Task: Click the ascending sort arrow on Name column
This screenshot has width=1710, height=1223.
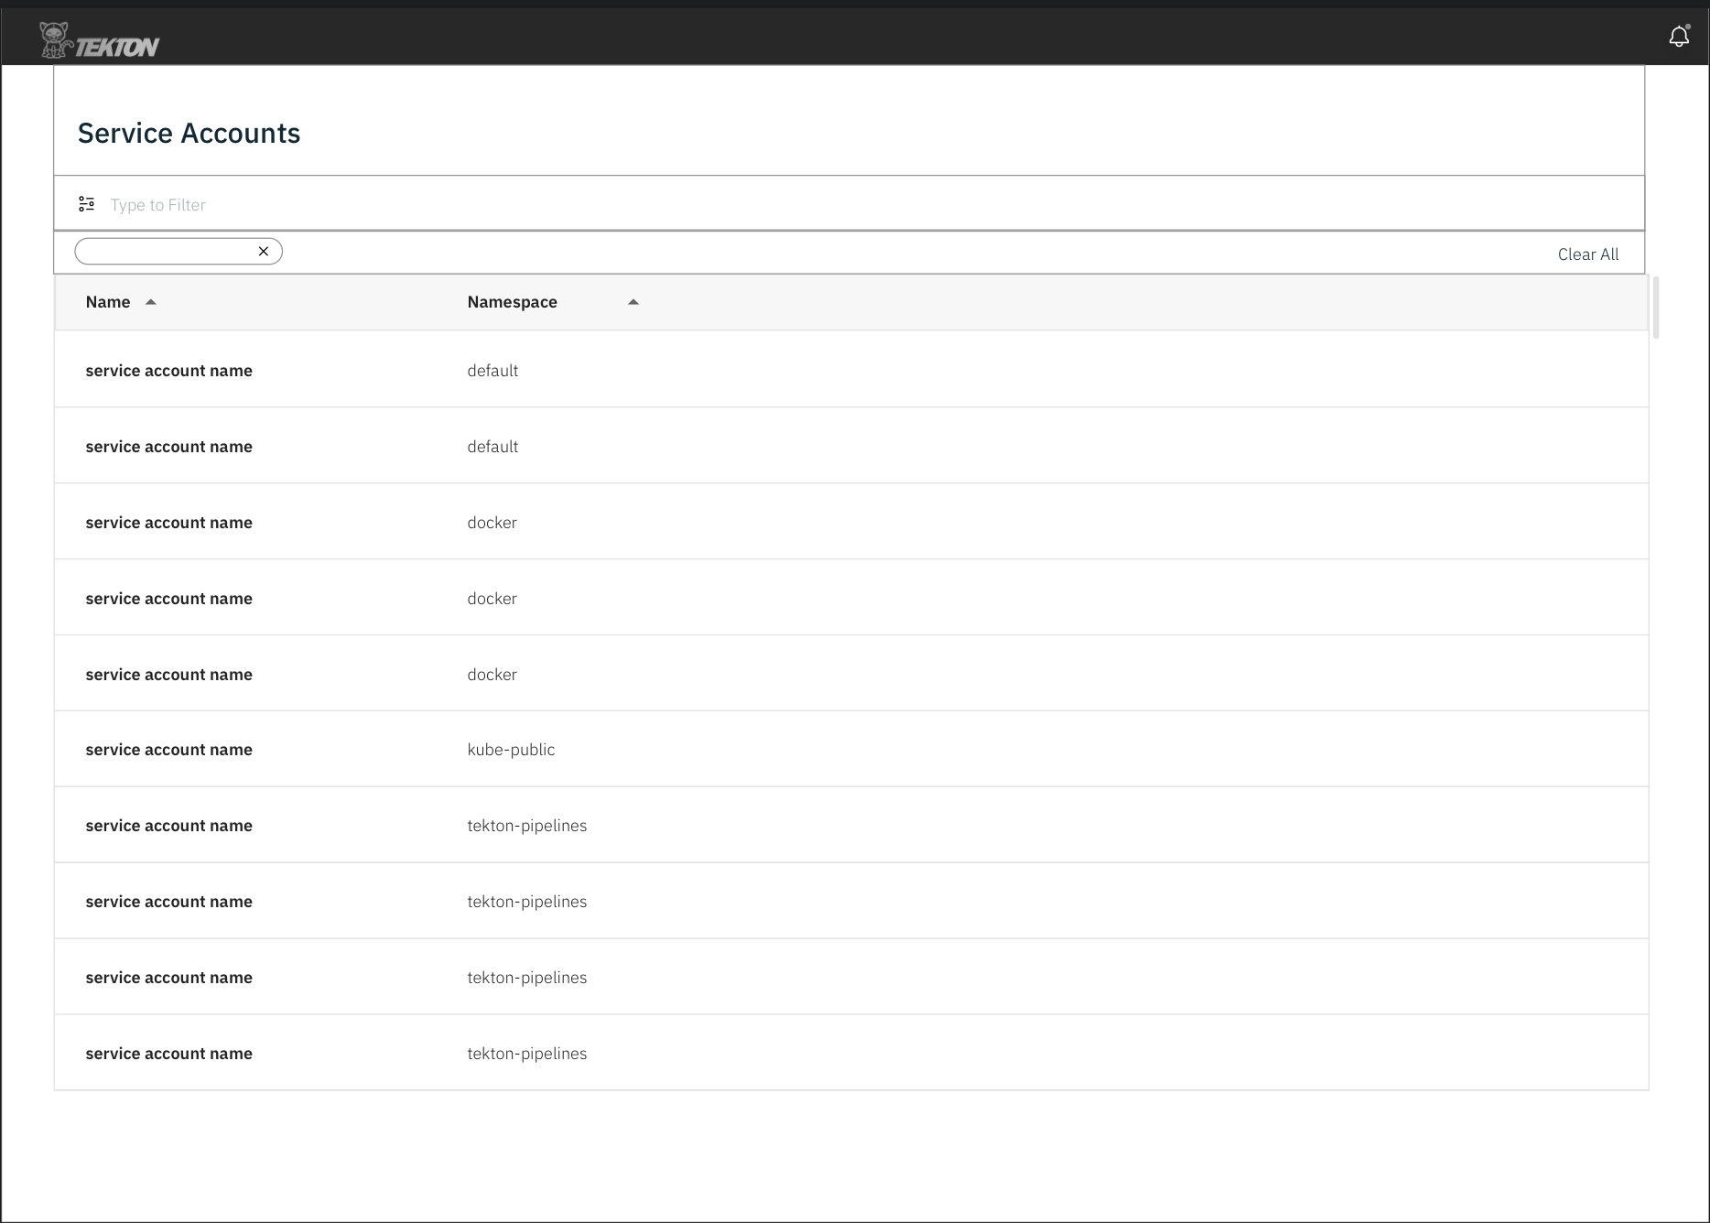Action: click(x=150, y=301)
